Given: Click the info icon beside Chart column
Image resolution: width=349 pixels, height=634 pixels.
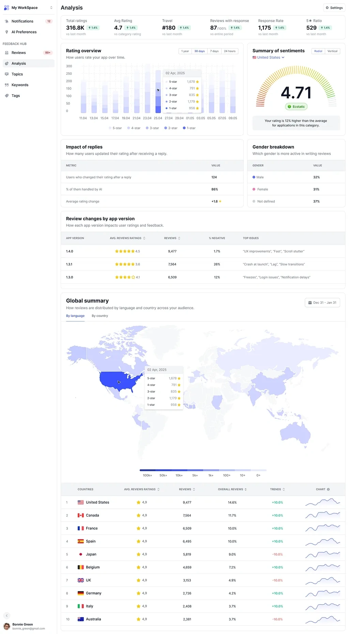Looking at the screenshot, I should pos(328,490).
